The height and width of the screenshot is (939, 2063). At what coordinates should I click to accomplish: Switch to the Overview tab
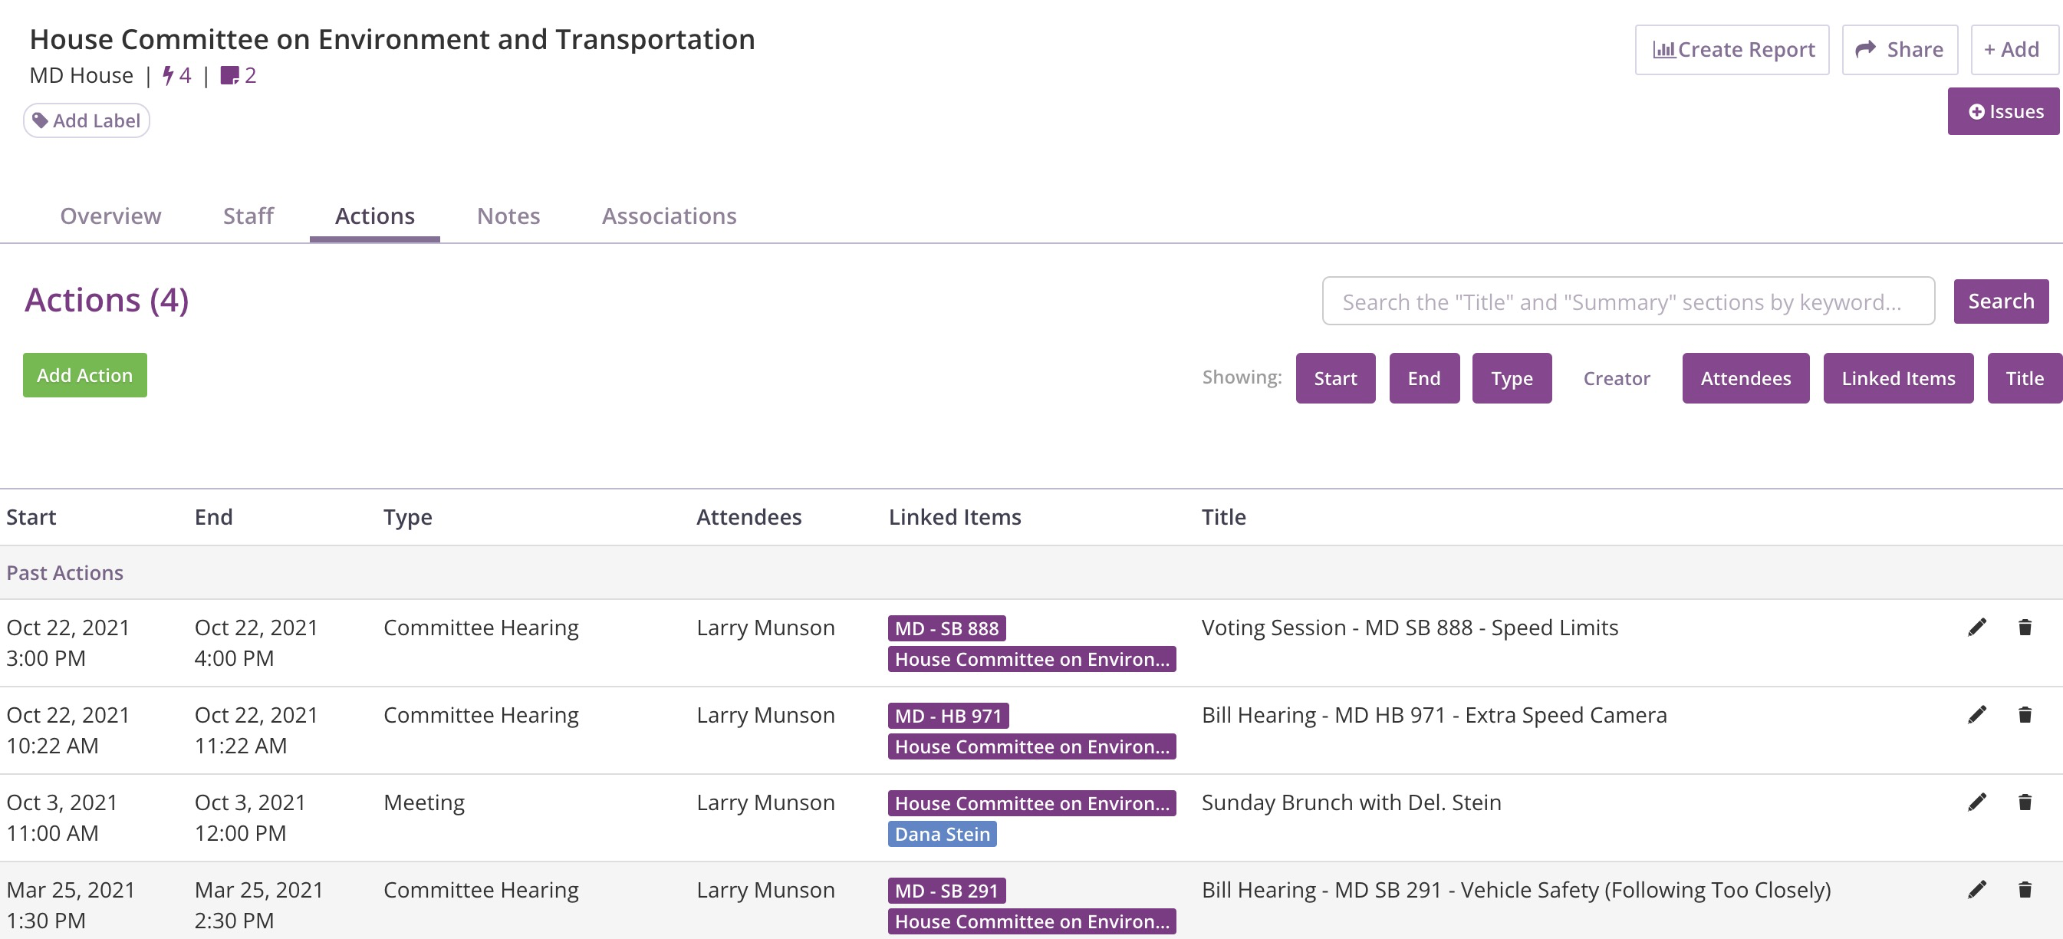110,216
